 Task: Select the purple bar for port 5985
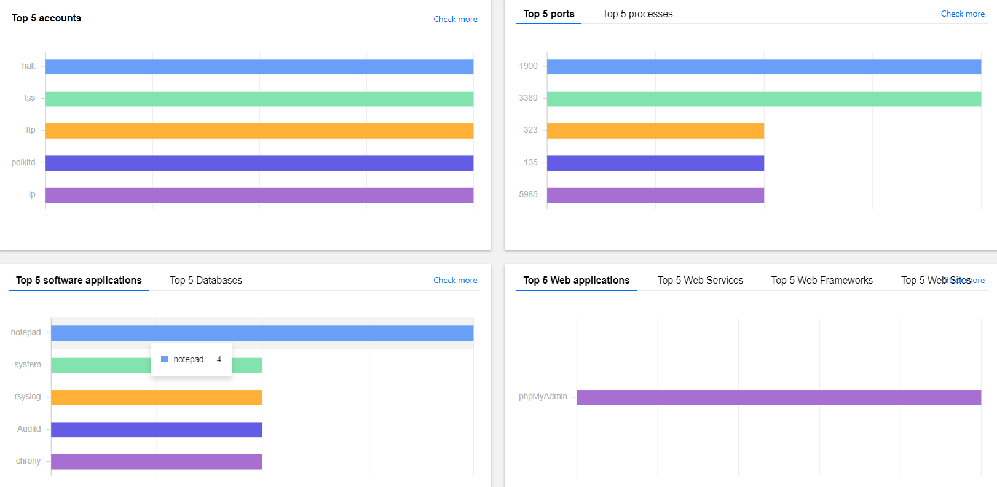point(655,195)
